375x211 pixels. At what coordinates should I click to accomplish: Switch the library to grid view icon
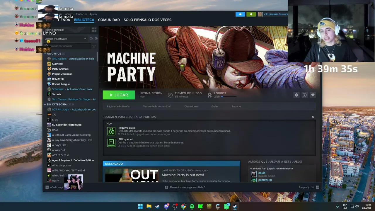[94, 30]
